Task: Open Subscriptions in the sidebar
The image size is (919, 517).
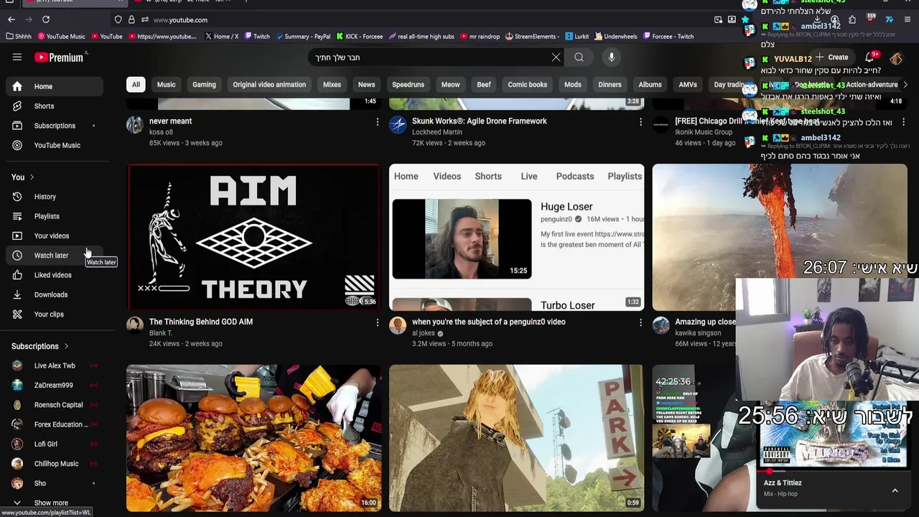Action: coord(56,126)
